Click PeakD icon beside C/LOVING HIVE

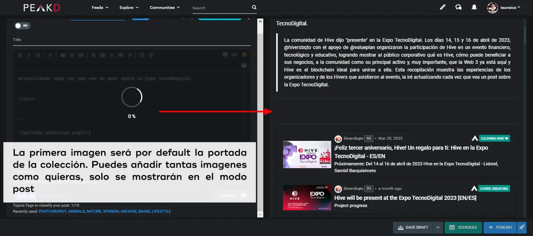pyautogui.click(x=475, y=138)
